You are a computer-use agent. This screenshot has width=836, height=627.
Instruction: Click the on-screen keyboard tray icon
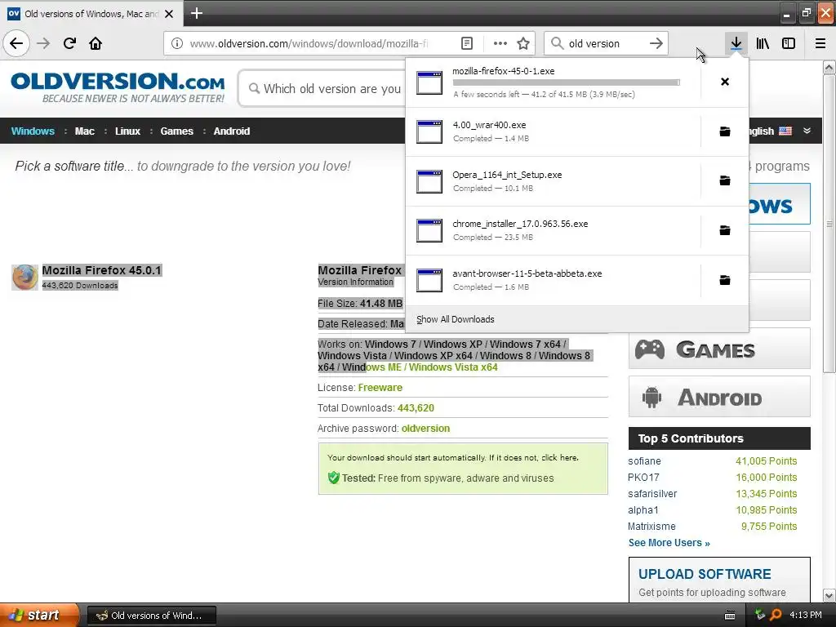tap(730, 616)
